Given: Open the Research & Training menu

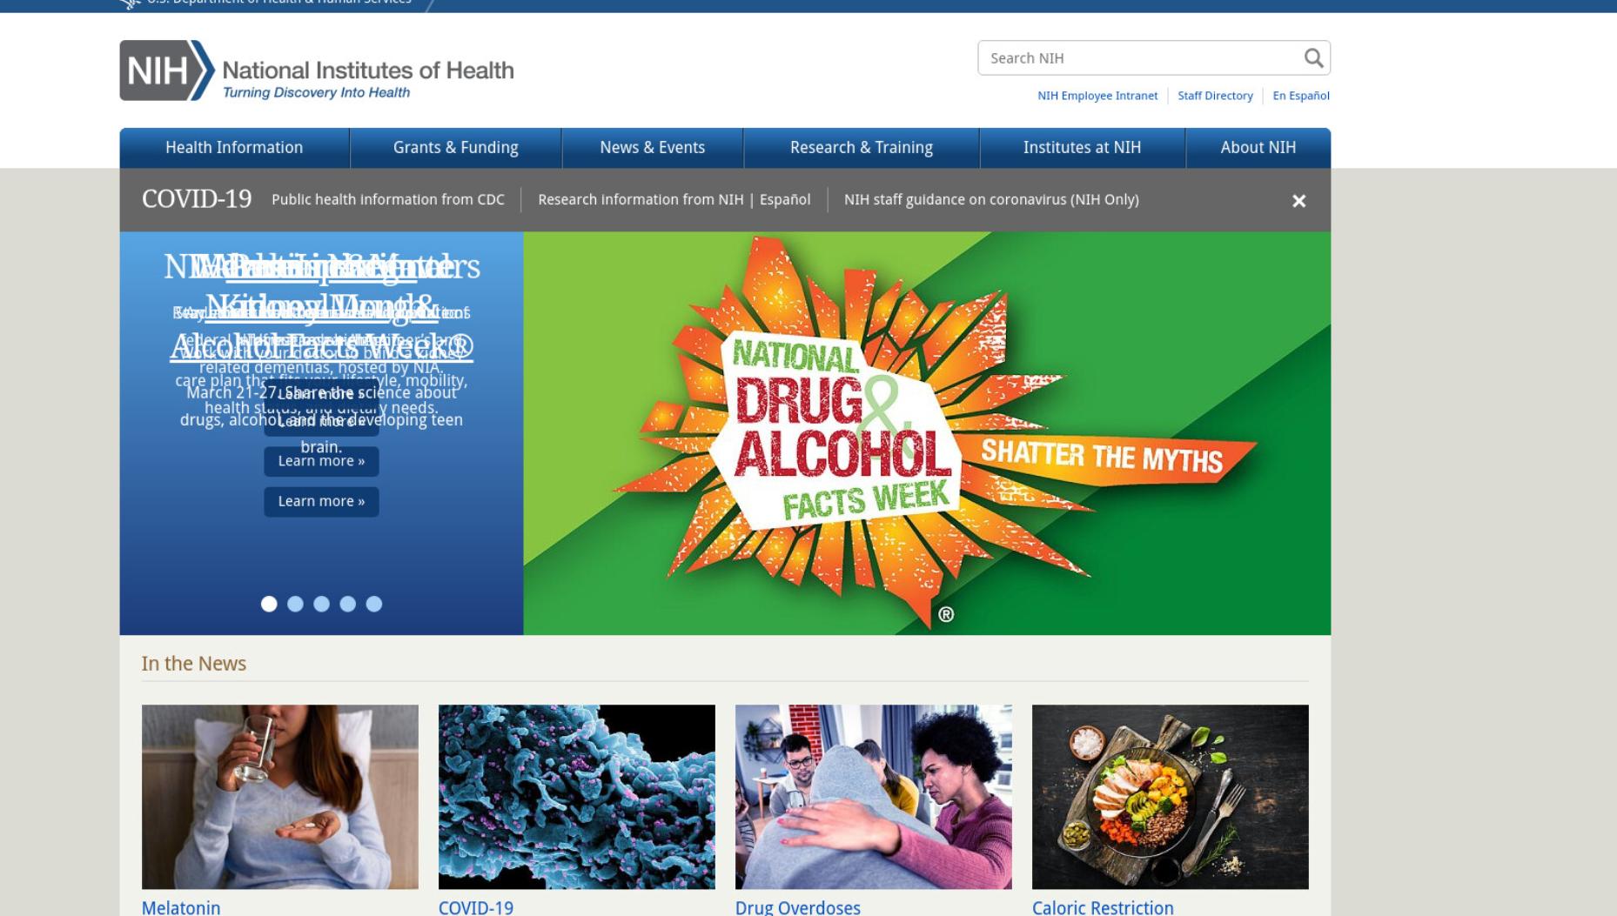Looking at the screenshot, I should coord(861,148).
